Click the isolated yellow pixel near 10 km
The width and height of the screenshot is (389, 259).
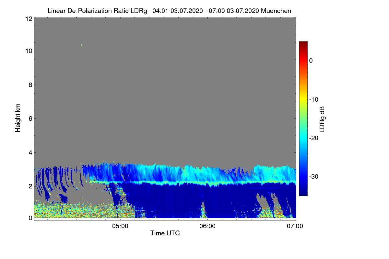click(82, 45)
